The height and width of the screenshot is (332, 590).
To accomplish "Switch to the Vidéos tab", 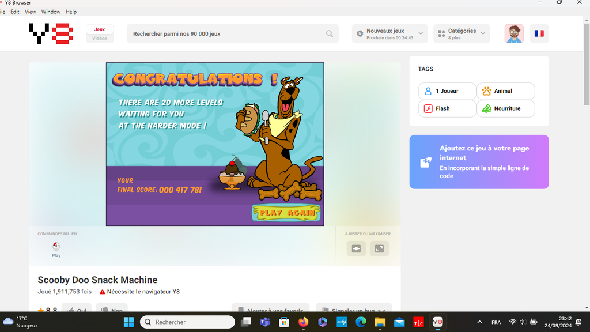I will click(x=100, y=39).
